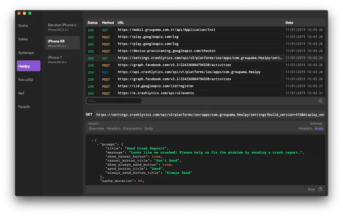Click the Status column header
The height and width of the screenshot is (216, 343).
click(93, 23)
